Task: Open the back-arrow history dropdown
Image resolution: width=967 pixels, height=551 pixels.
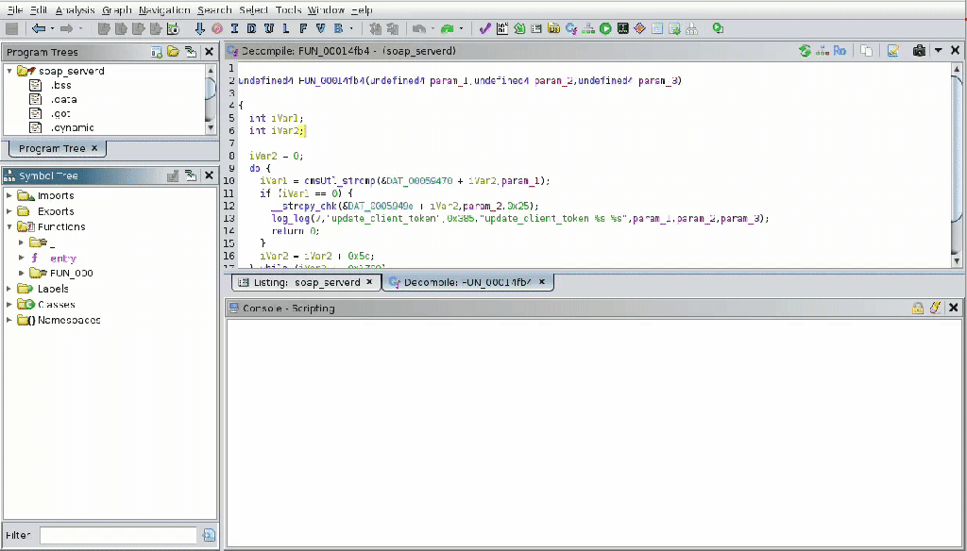Action: (x=53, y=29)
